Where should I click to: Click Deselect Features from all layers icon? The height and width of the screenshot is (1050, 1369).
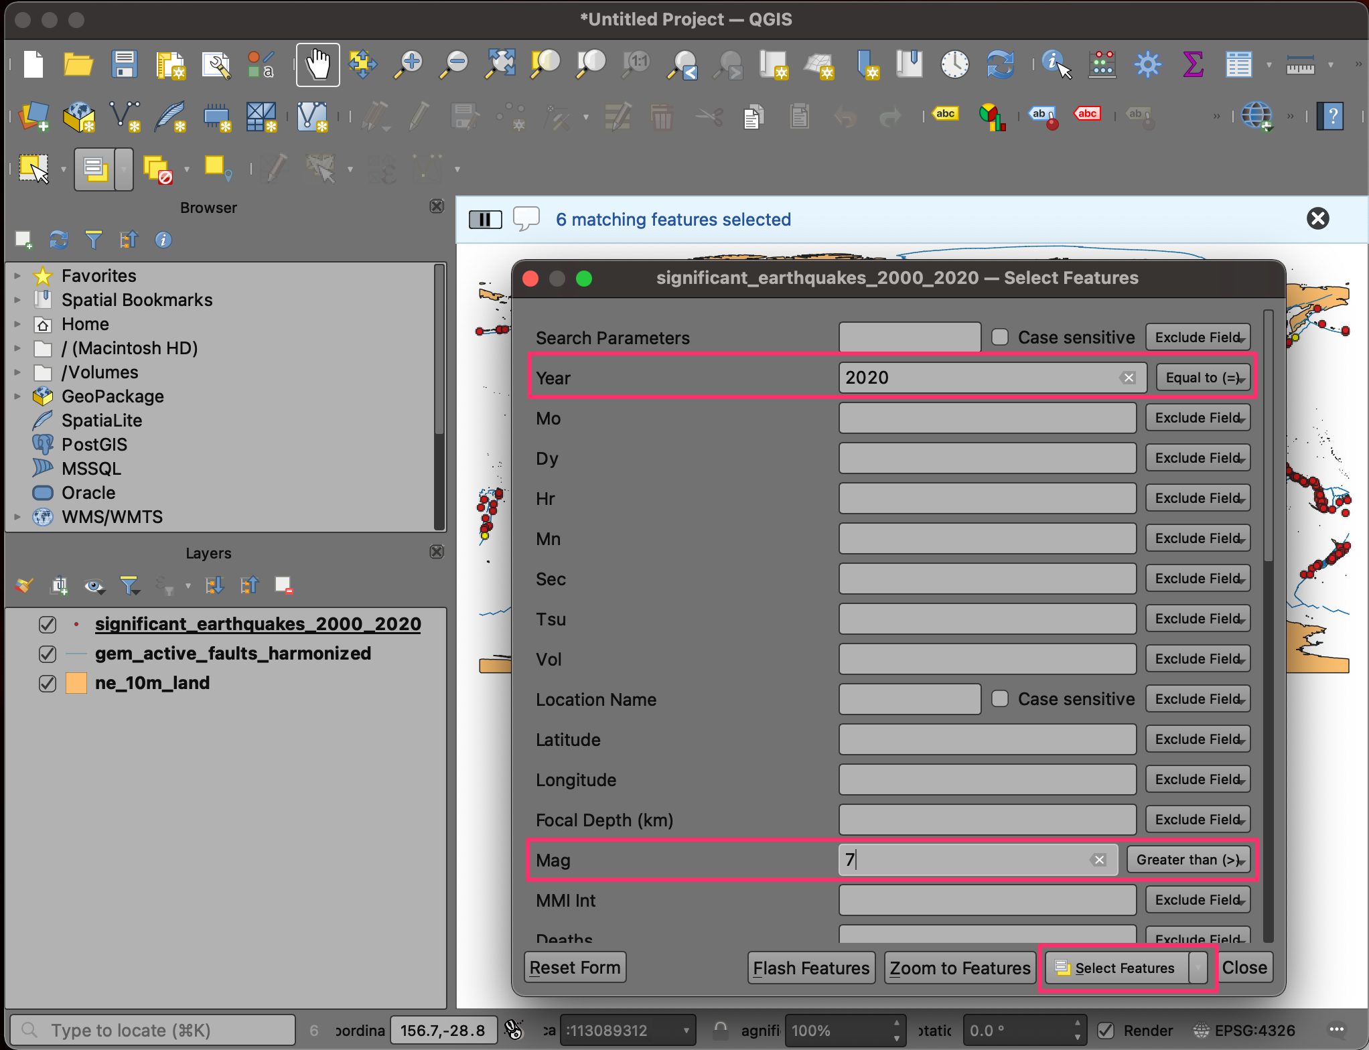pos(158,169)
